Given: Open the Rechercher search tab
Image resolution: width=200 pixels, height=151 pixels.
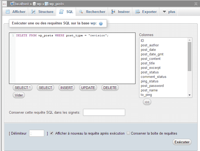Looking at the screenshot, I should pos(92,12).
